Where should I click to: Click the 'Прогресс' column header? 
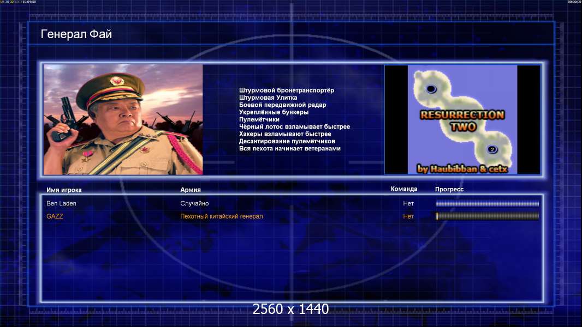click(x=449, y=189)
